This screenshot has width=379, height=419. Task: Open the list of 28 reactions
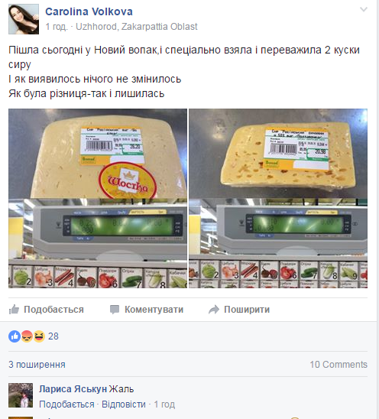(x=53, y=336)
